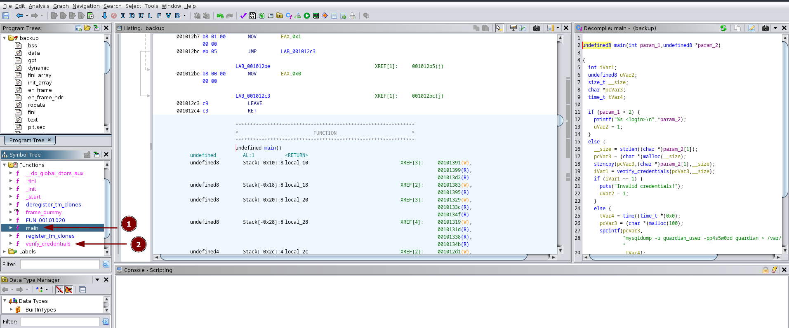Select the Program Tree tab
Viewport: 789px width, 328px height.
27,140
